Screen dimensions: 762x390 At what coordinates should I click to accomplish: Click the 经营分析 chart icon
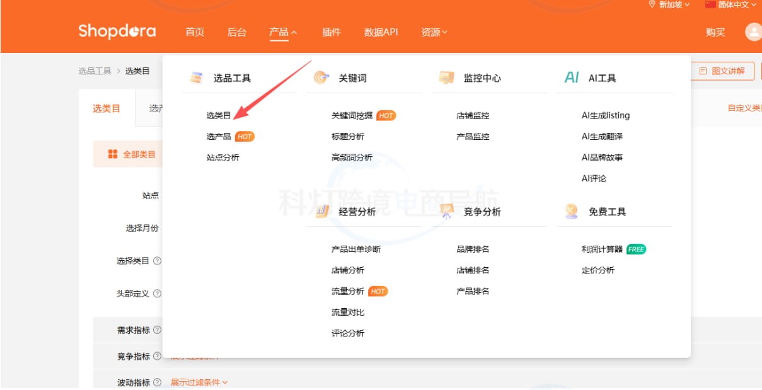coord(321,211)
